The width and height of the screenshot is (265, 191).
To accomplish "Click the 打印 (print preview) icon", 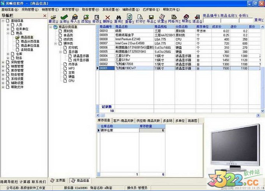I will point(140,17).
